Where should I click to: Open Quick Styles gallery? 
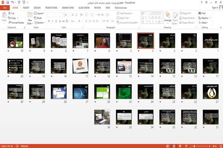click(175, 18)
